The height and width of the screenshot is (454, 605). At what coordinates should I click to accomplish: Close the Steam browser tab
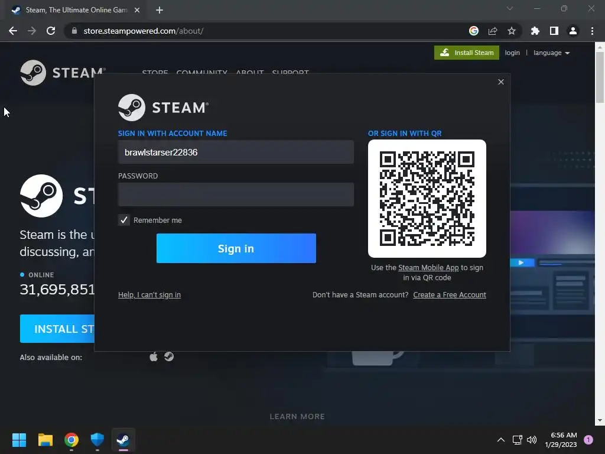[137, 10]
